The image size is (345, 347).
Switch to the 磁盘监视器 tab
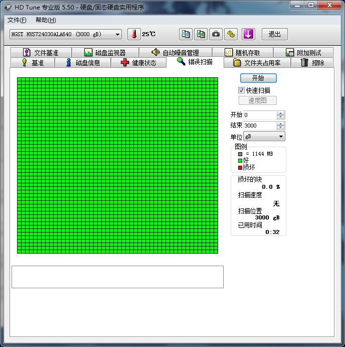point(105,53)
